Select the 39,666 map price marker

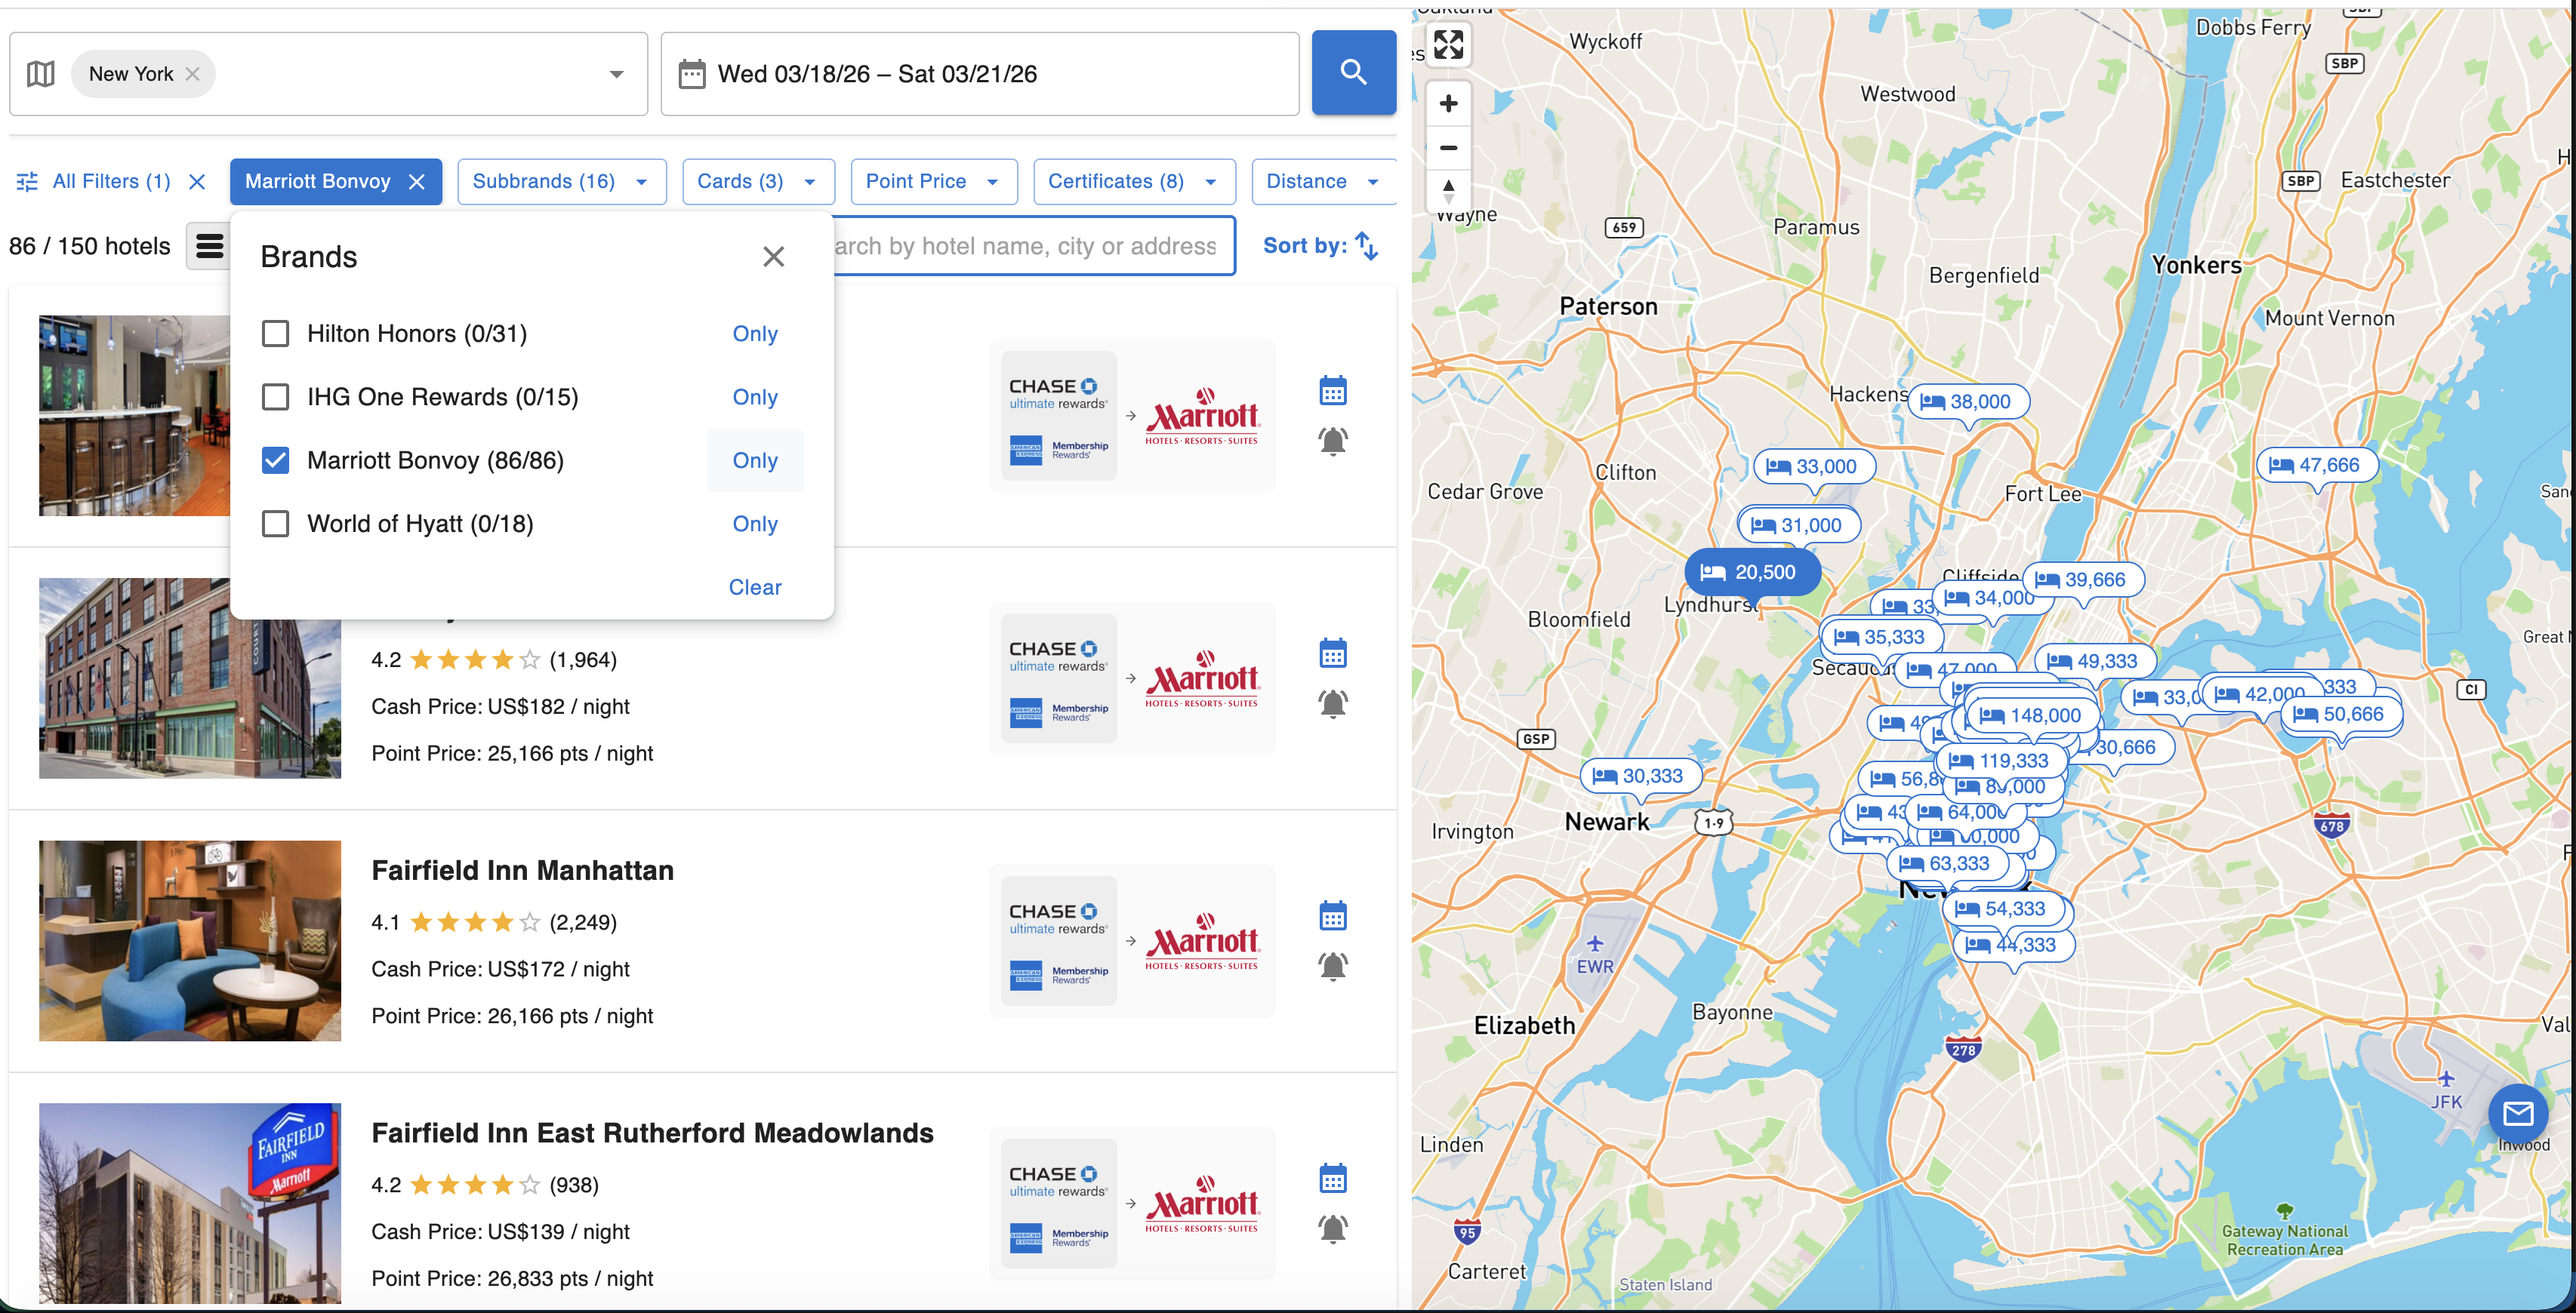tap(2083, 580)
